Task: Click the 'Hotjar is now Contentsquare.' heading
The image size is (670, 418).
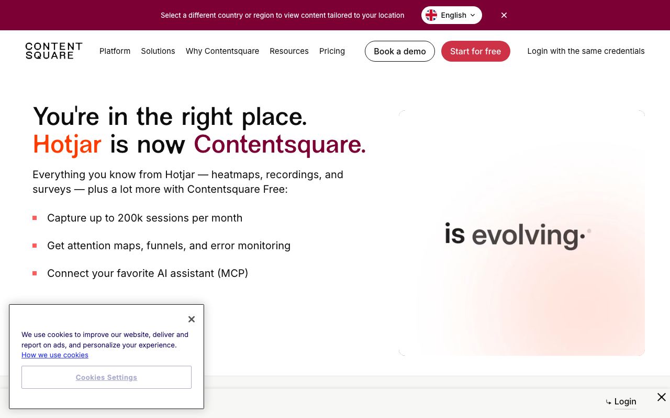Action: 199,145
